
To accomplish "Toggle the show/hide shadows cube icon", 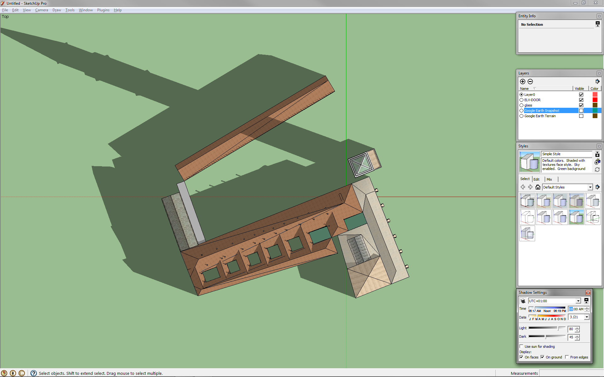I will [x=523, y=301].
